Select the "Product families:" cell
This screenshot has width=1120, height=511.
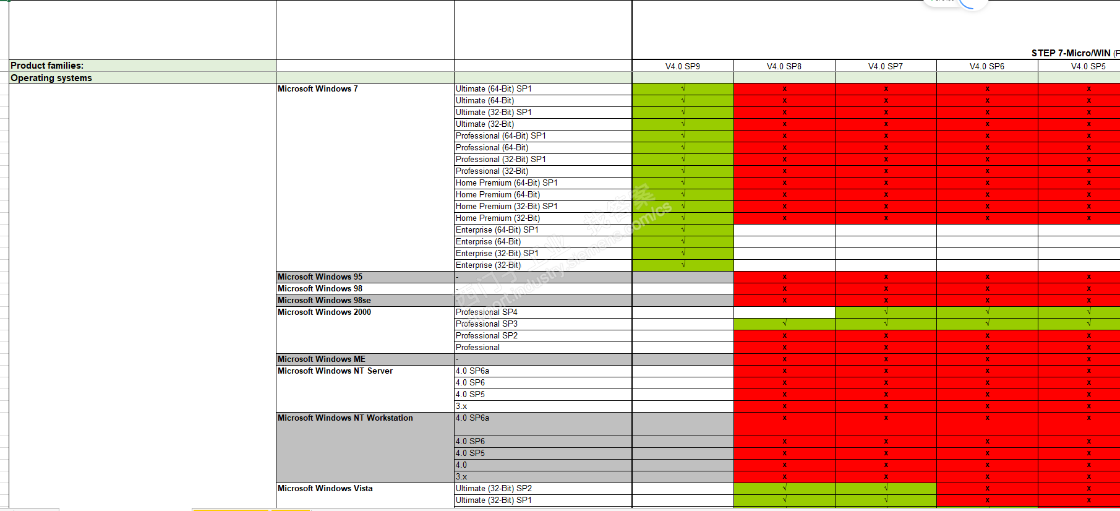tap(142, 66)
